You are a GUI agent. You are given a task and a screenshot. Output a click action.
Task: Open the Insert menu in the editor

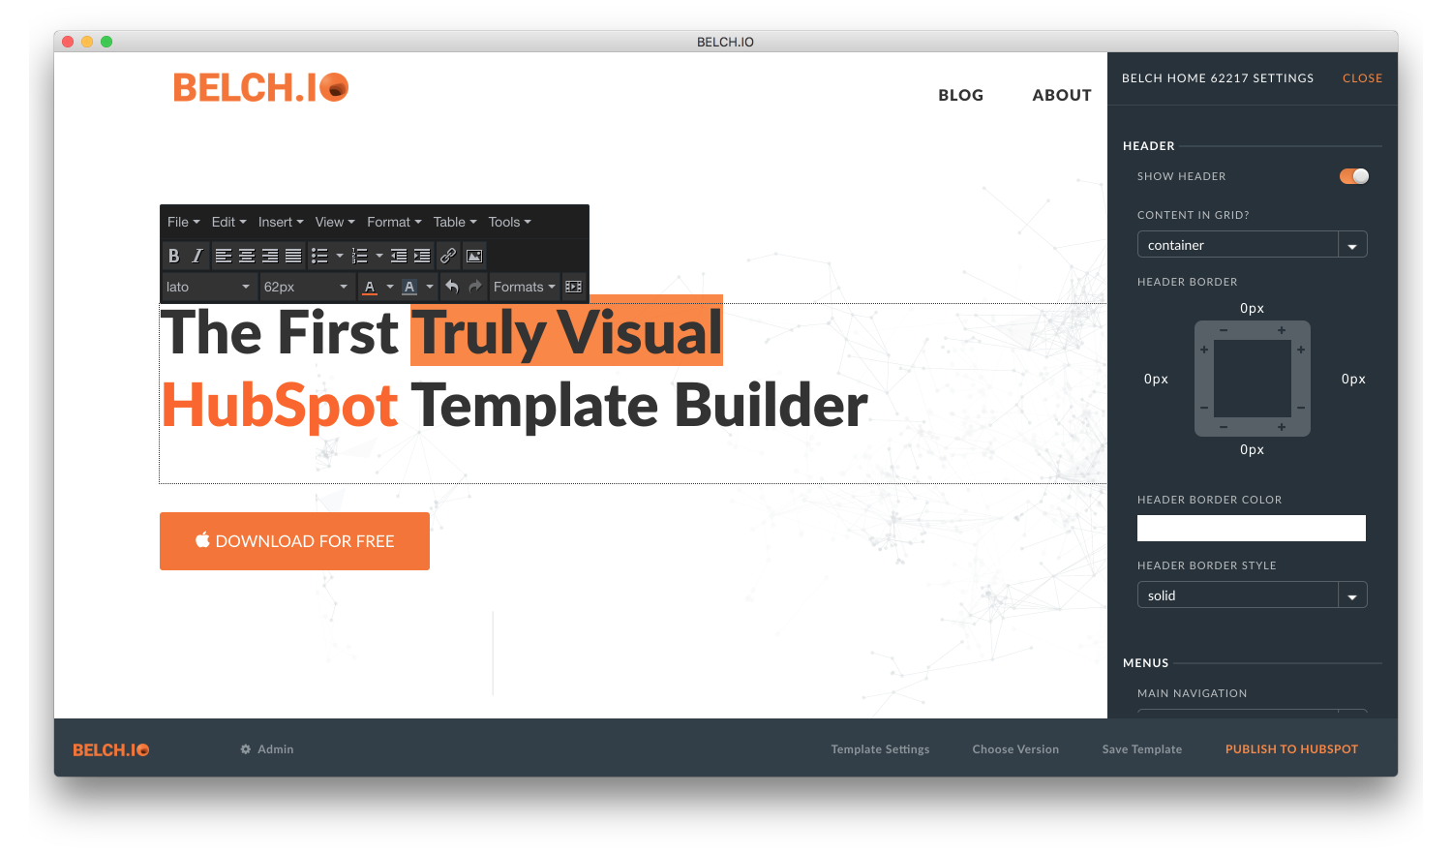(281, 222)
